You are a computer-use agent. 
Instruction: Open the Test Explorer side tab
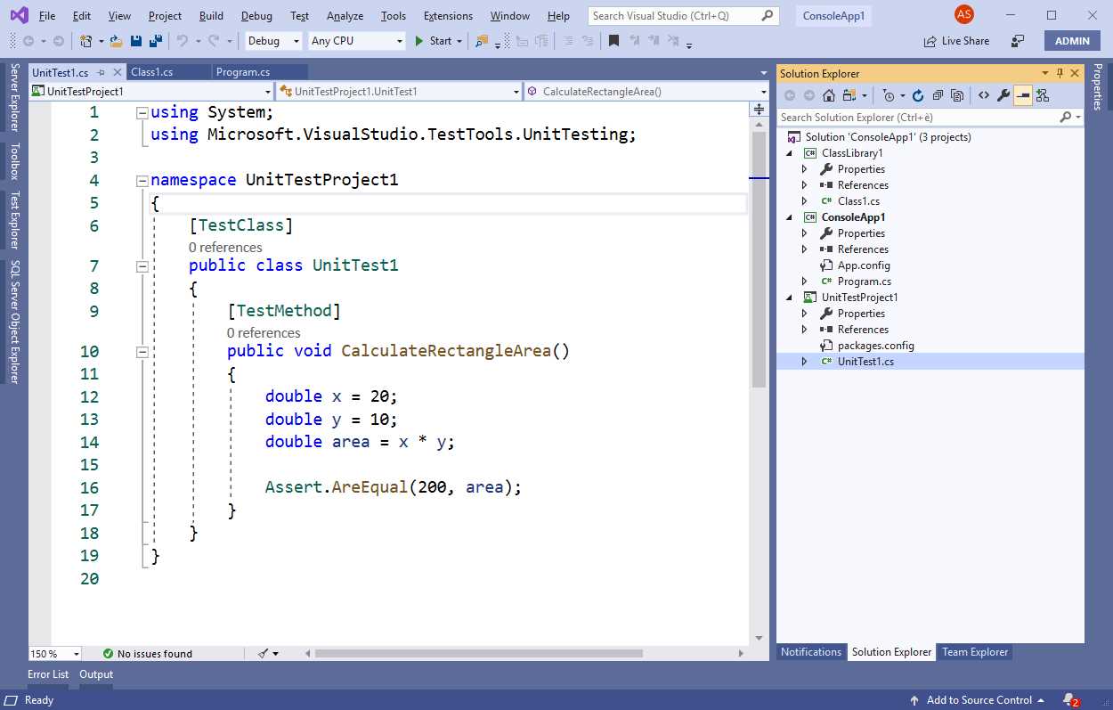(x=13, y=219)
